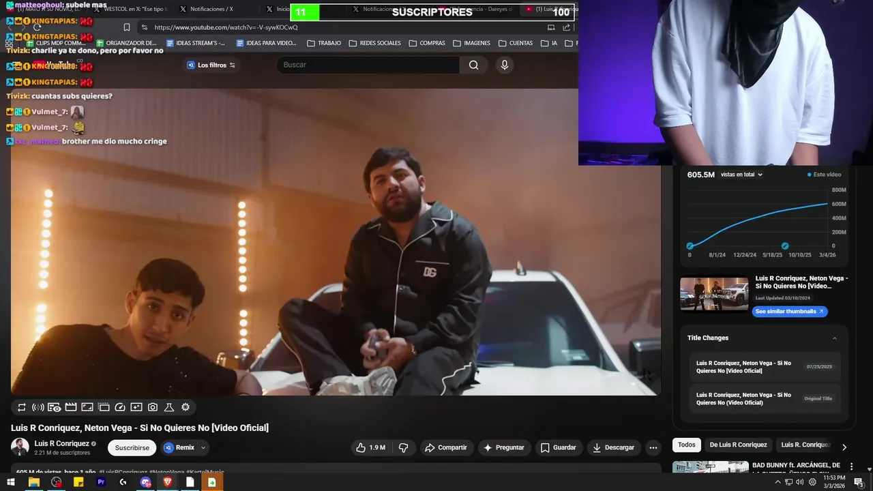873x491 pixels.
Task: Save video using Guardar button
Action: [x=558, y=447]
